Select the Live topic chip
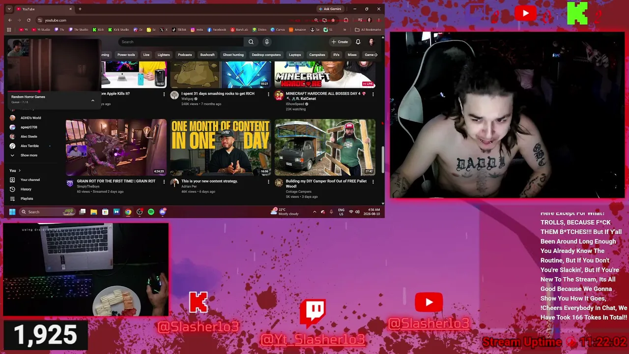Viewport: 629px width, 354px height. pos(146,55)
